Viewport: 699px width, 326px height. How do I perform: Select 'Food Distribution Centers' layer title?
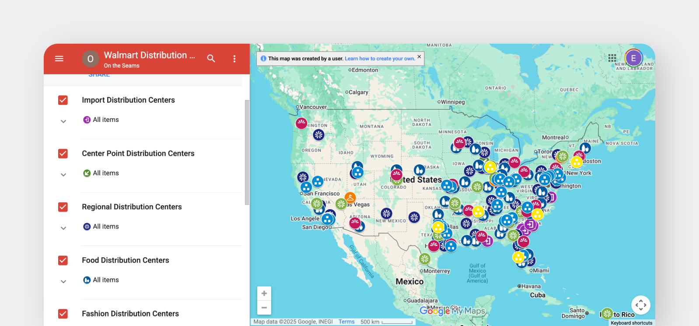126,260
